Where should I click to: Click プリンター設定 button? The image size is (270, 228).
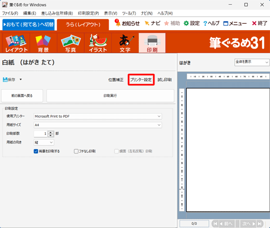(x=141, y=79)
